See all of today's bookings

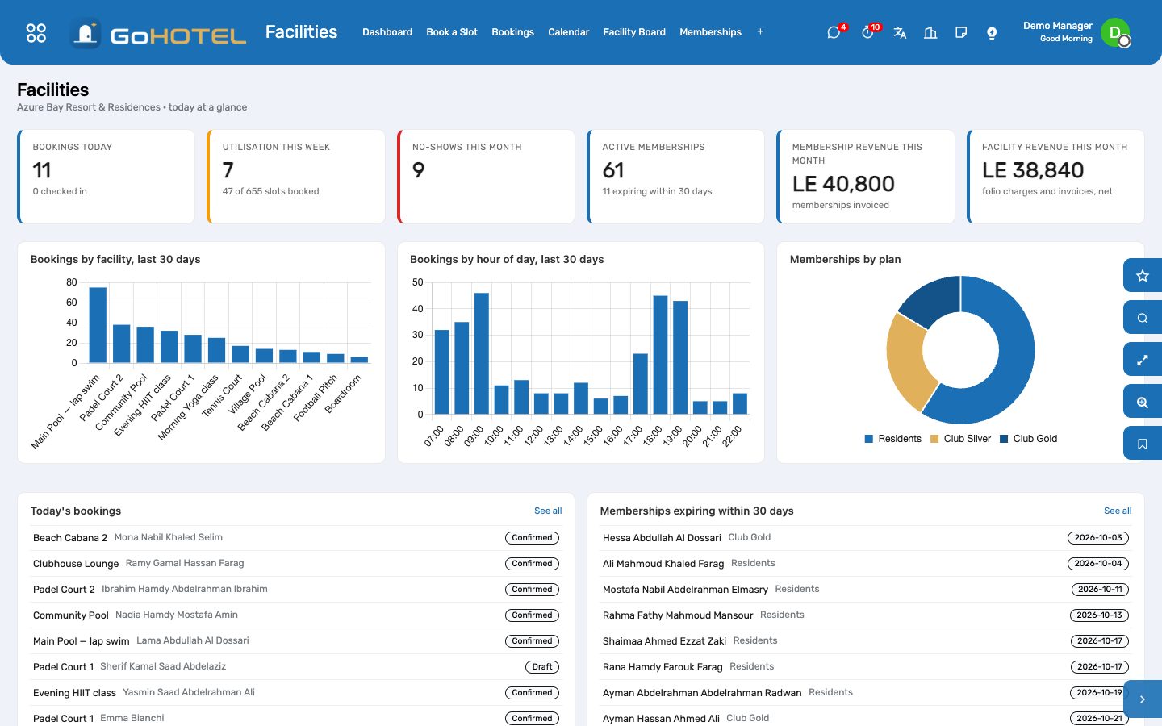pyautogui.click(x=548, y=511)
